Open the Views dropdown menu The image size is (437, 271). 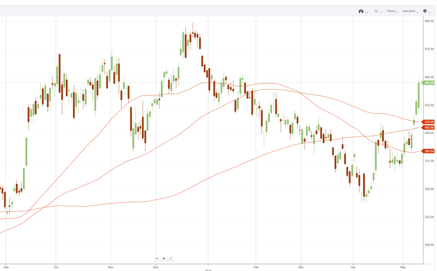point(392,11)
